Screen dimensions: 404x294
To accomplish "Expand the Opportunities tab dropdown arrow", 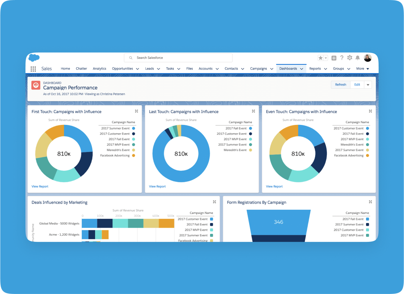I will click(137, 69).
